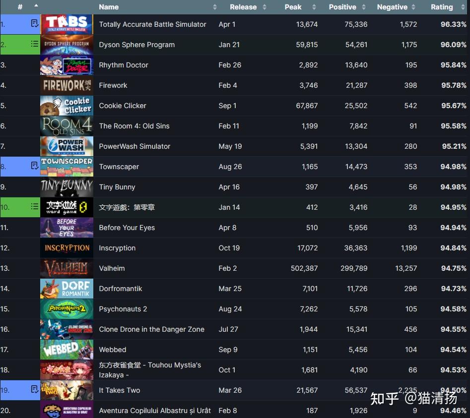Open the Cookie Clicker title link

[123, 106]
